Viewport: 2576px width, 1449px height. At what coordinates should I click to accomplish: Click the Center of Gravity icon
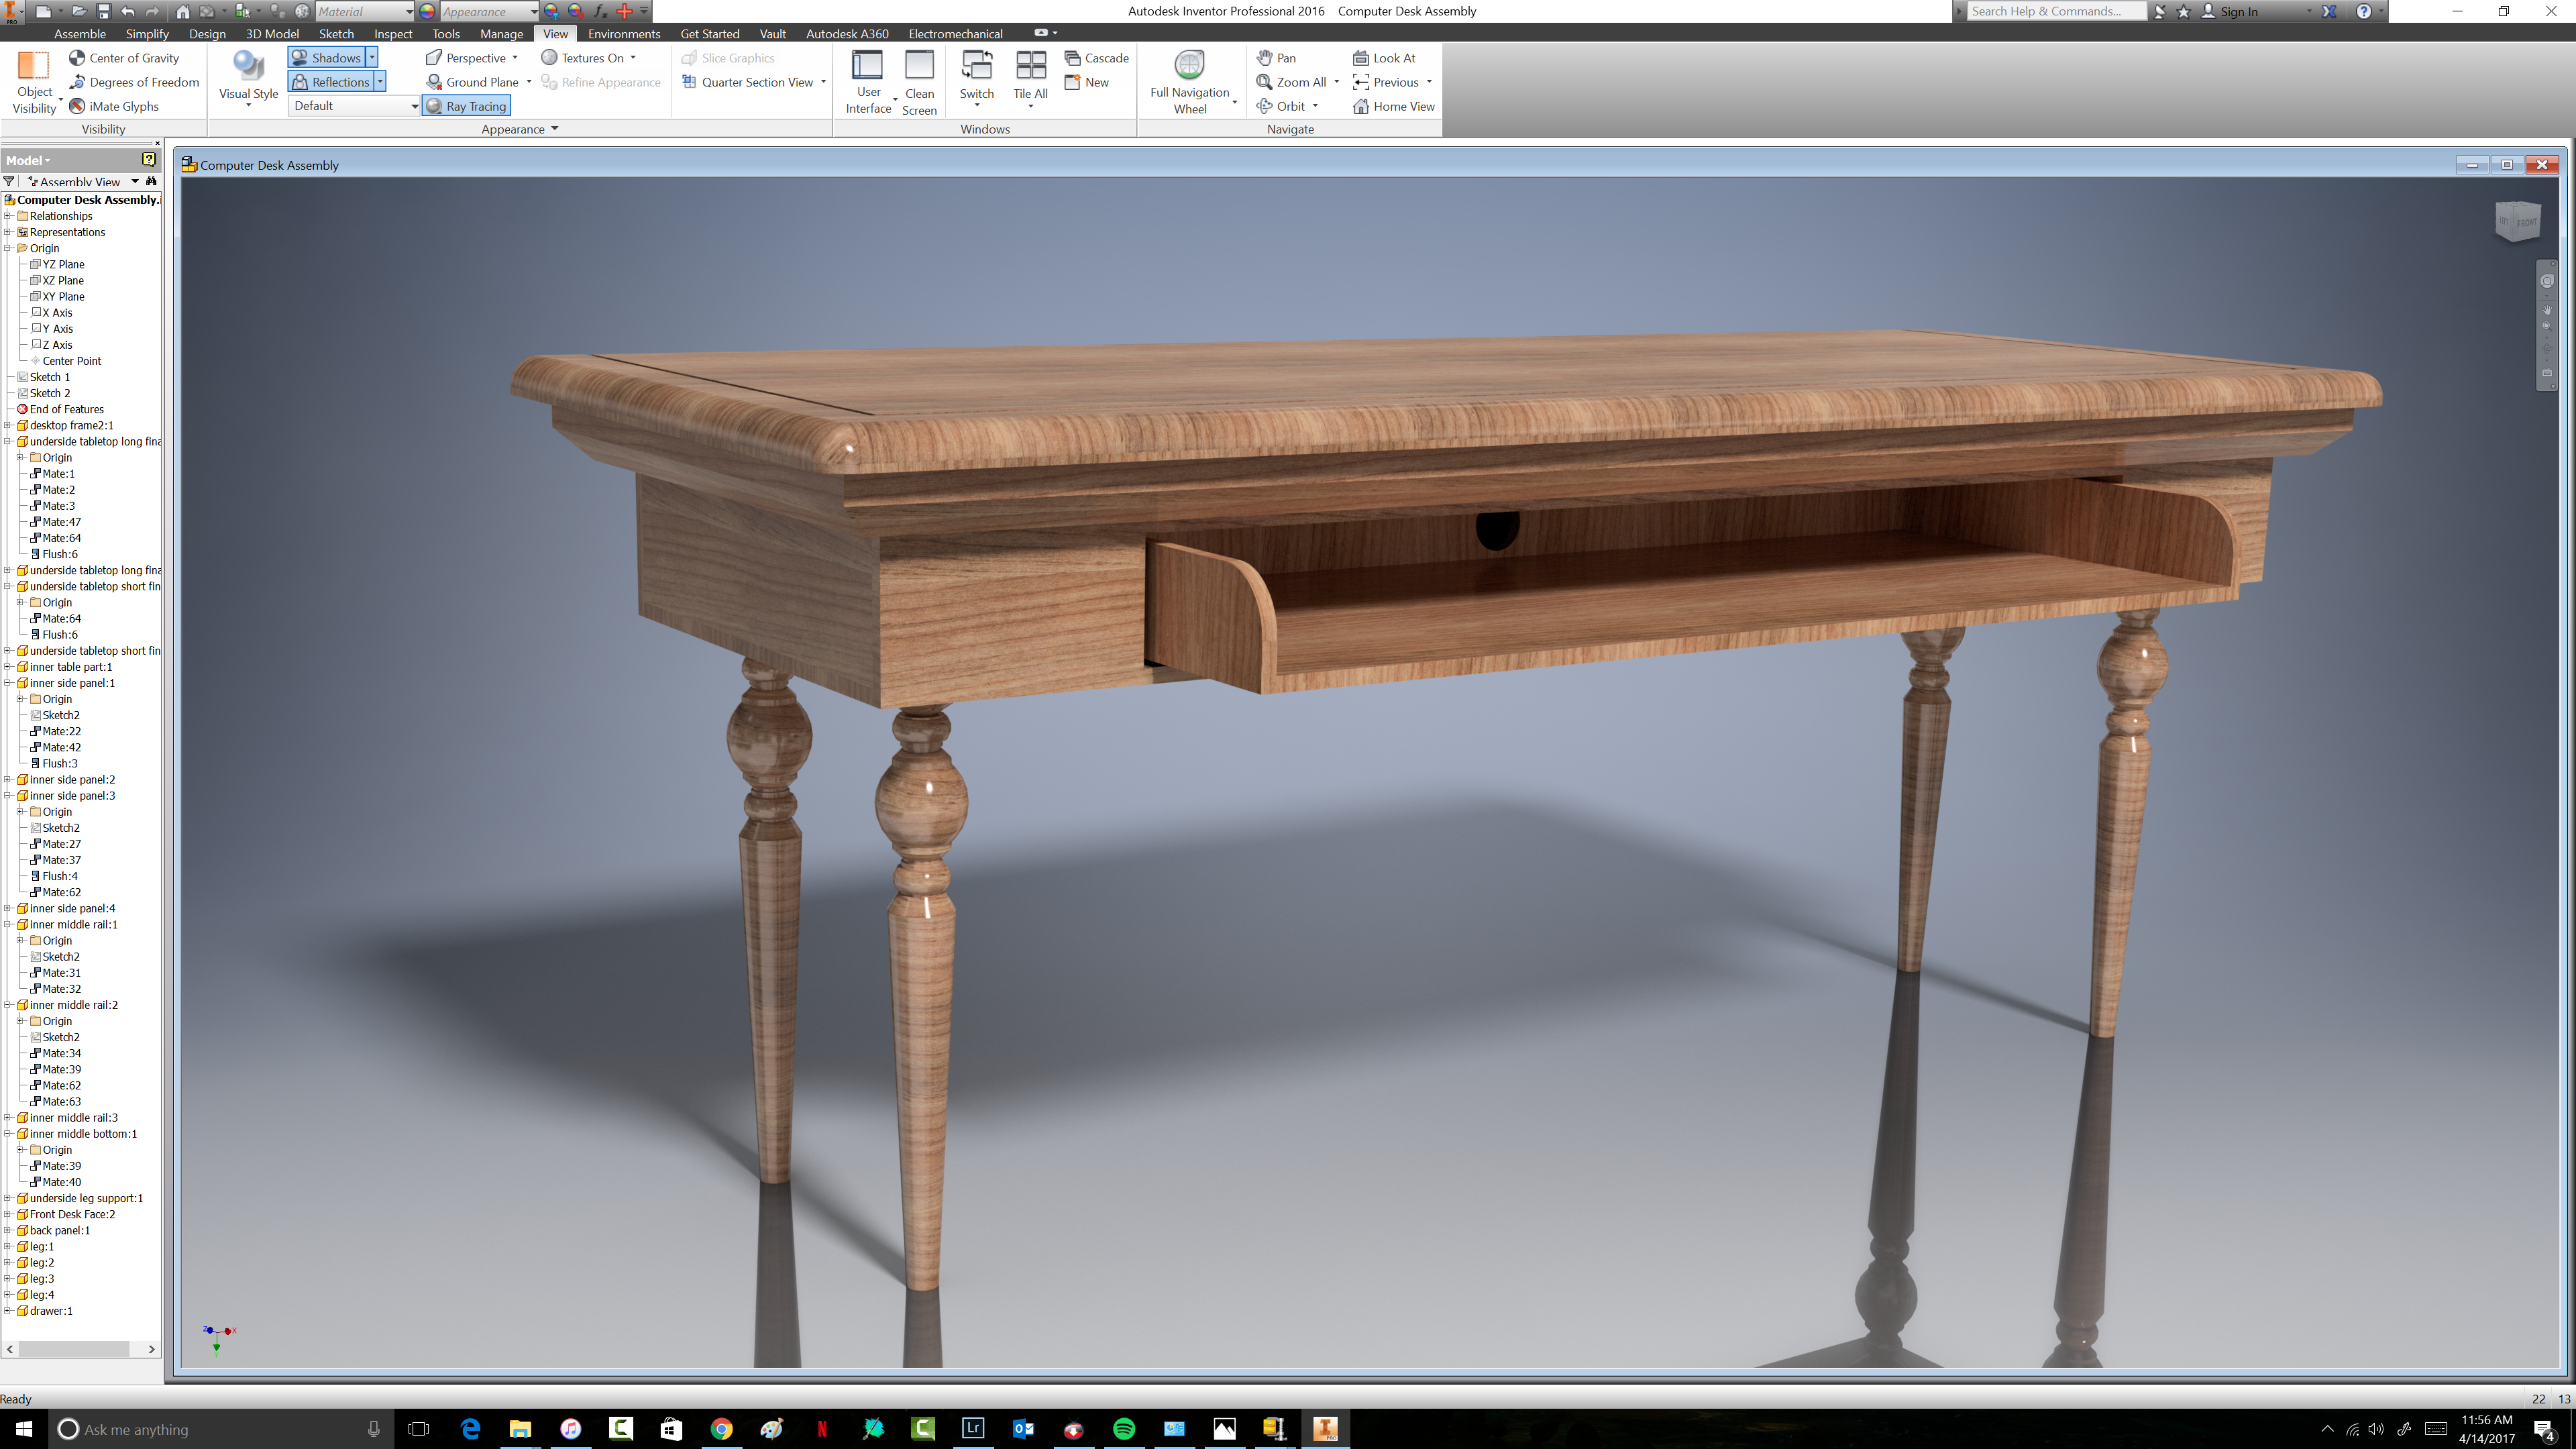[77, 58]
